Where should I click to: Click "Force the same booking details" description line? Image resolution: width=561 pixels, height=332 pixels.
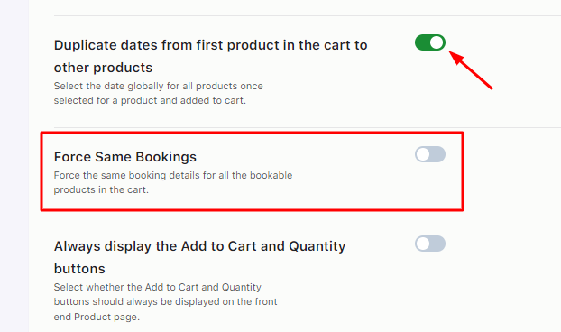click(173, 175)
